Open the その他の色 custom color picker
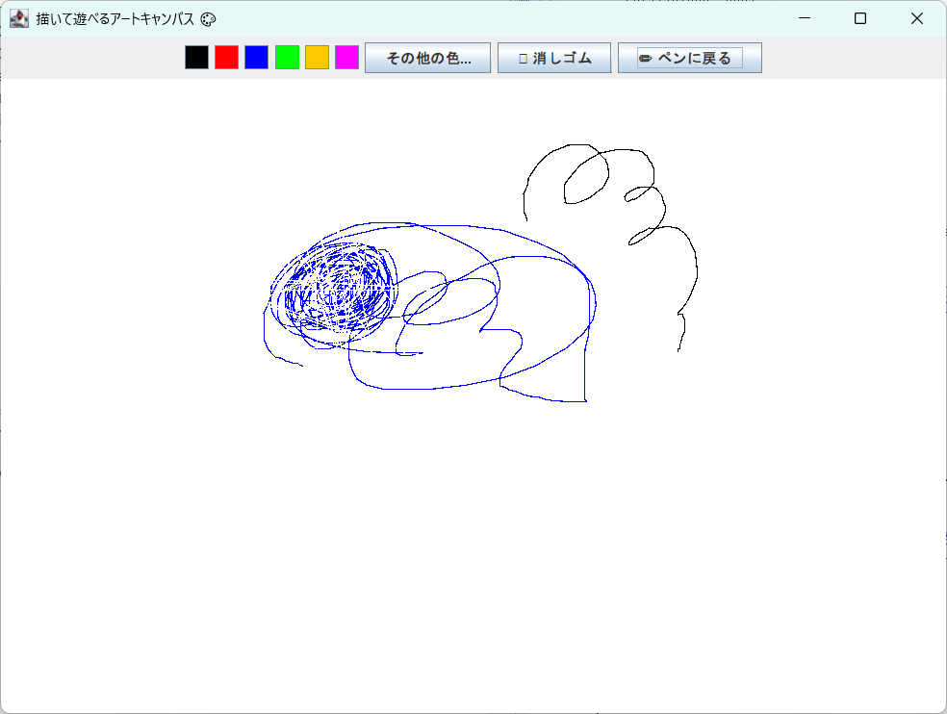 [427, 57]
